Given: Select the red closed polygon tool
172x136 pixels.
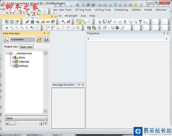Looking at the screenshot, I should [53, 28].
